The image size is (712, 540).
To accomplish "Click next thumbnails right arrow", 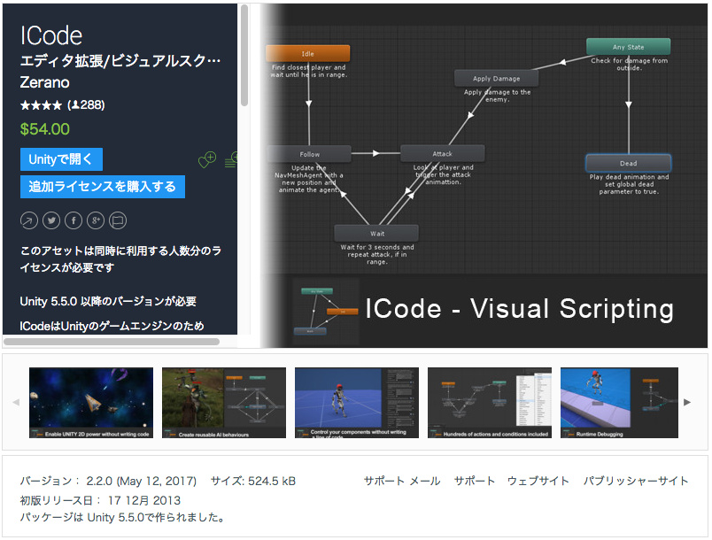I will [x=687, y=402].
